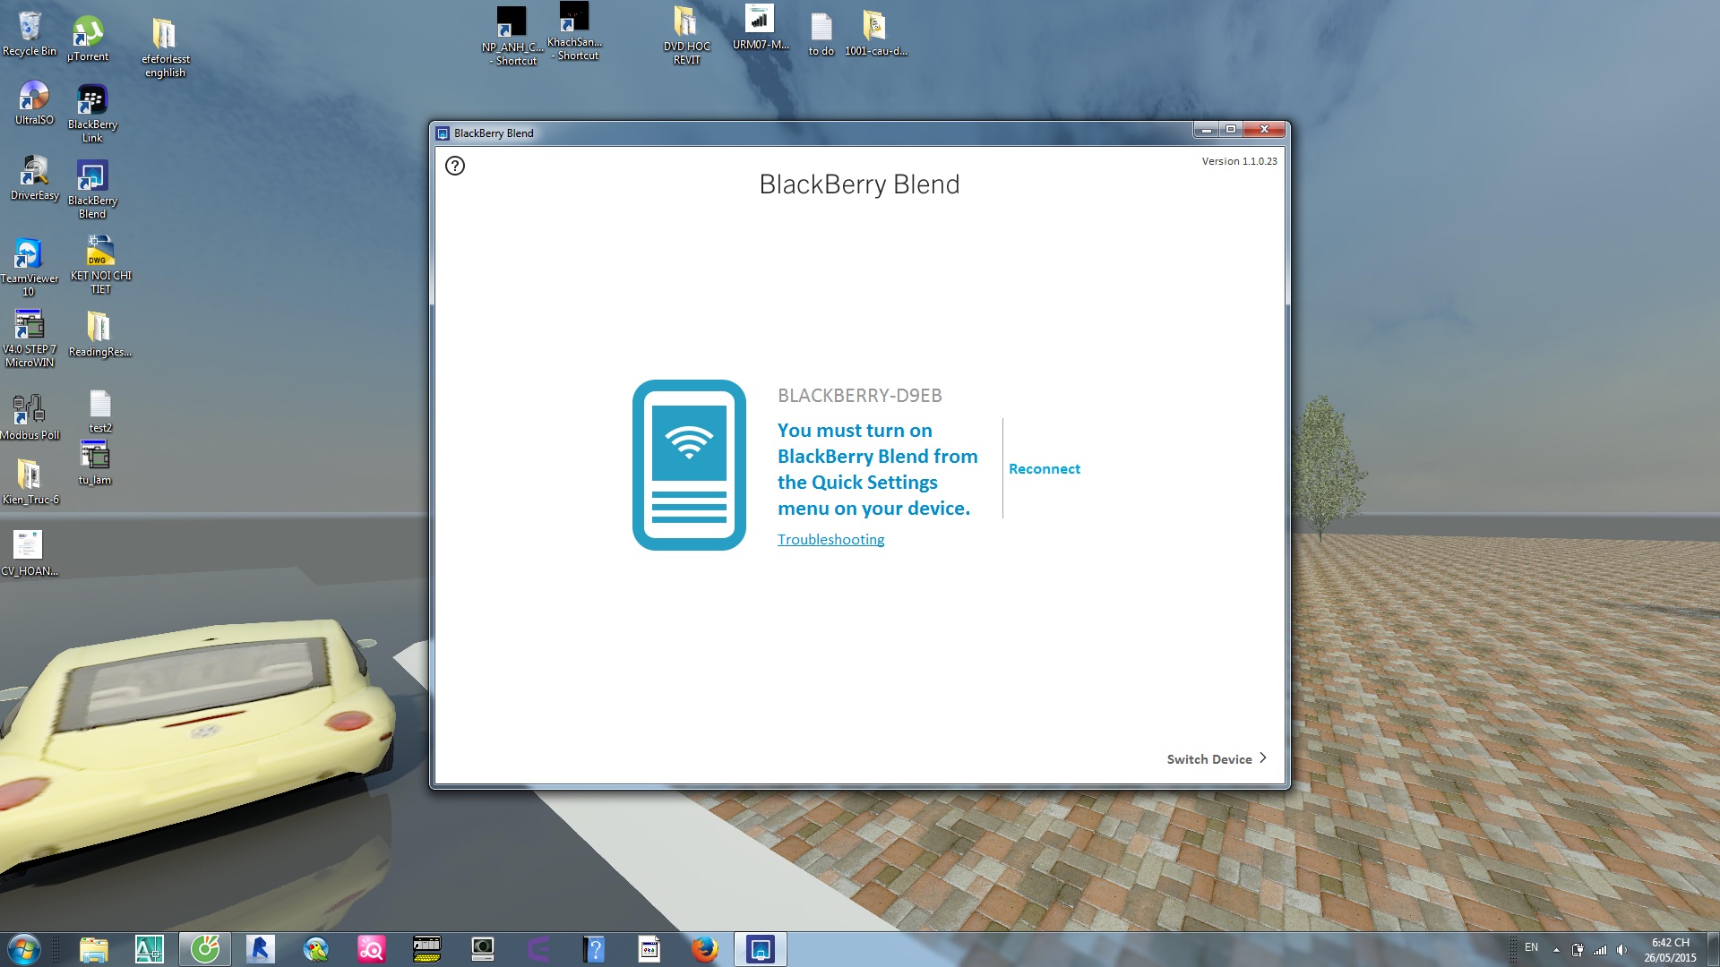The image size is (1720, 967).
Task: Click the battery power tray icon
Action: click(x=1578, y=950)
